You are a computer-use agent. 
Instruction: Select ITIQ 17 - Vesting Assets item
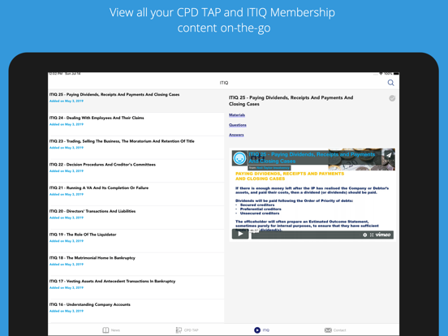tap(136, 288)
